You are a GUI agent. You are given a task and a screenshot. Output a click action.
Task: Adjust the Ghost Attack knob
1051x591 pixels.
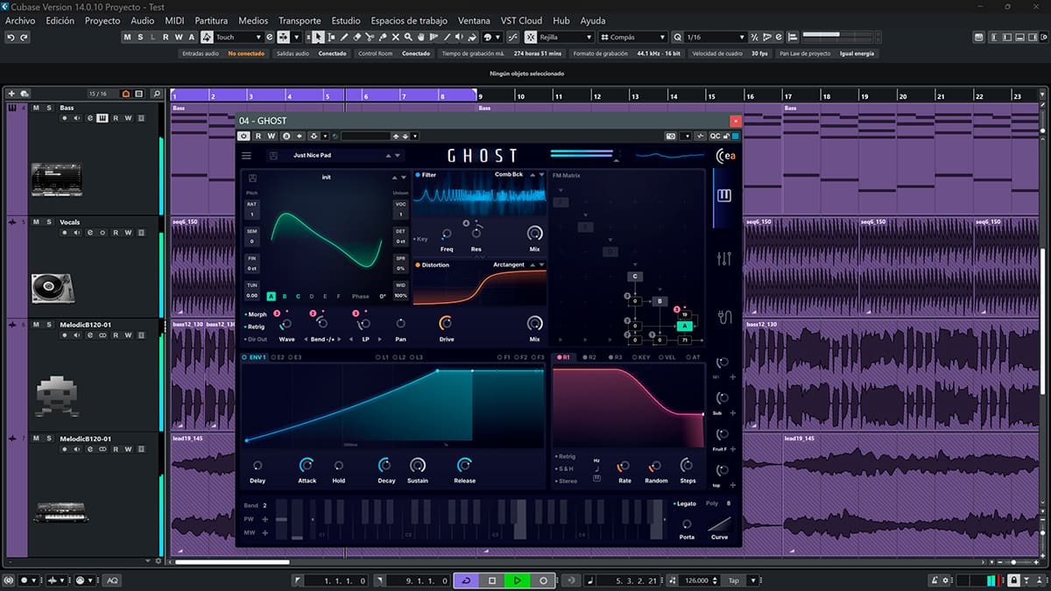[307, 465]
